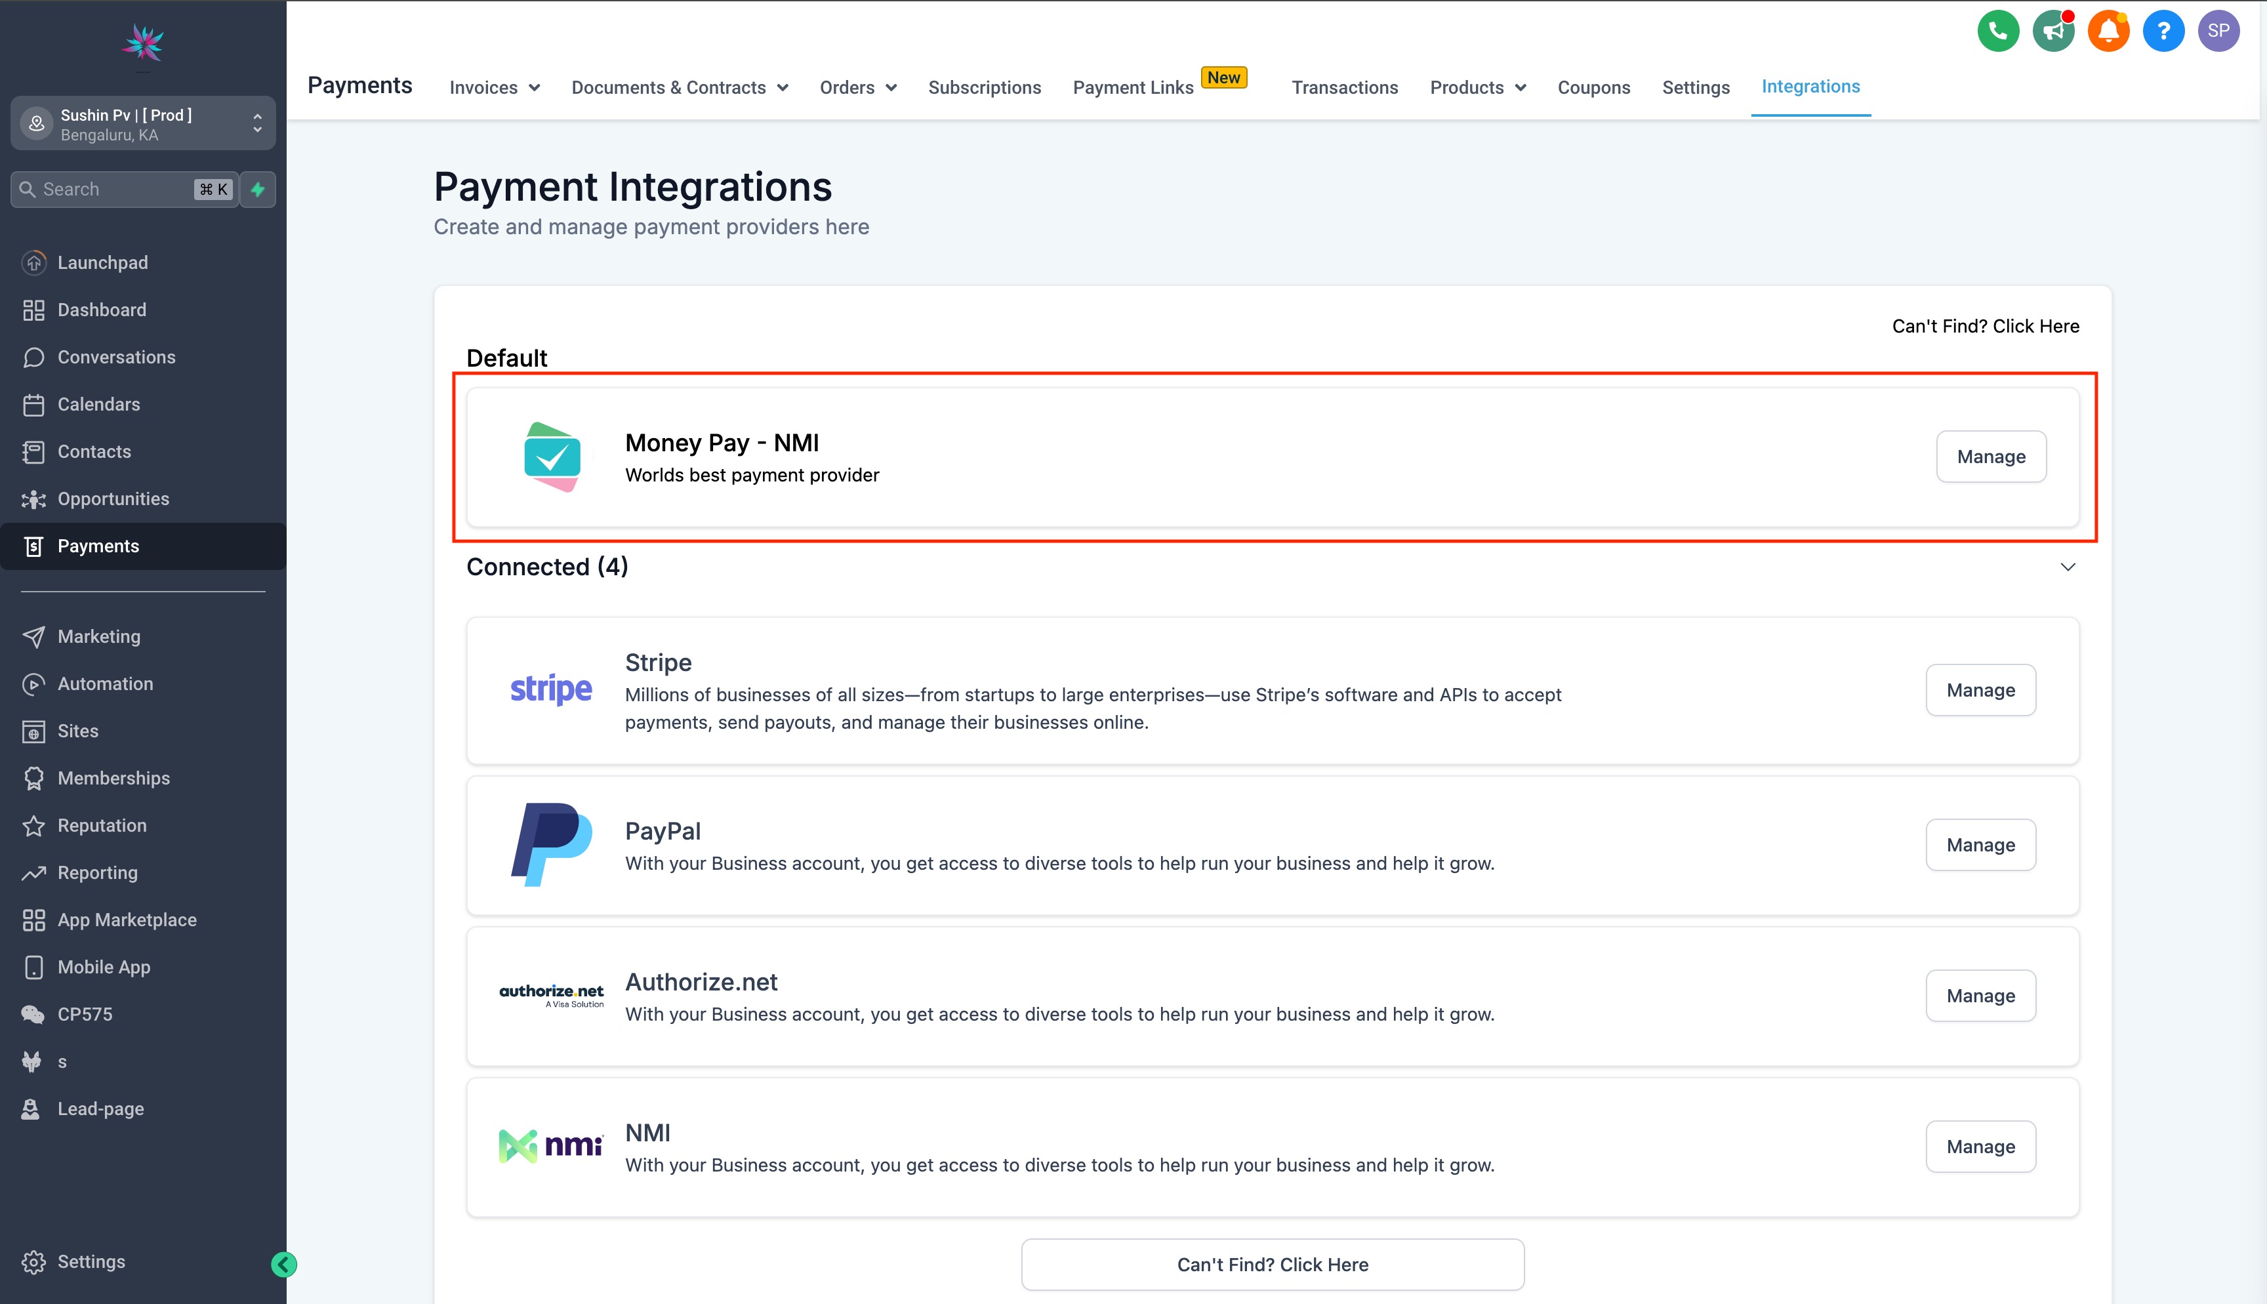Go to the Subscriptions tab
This screenshot has width=2267, height=1304.
coord(985,88)
